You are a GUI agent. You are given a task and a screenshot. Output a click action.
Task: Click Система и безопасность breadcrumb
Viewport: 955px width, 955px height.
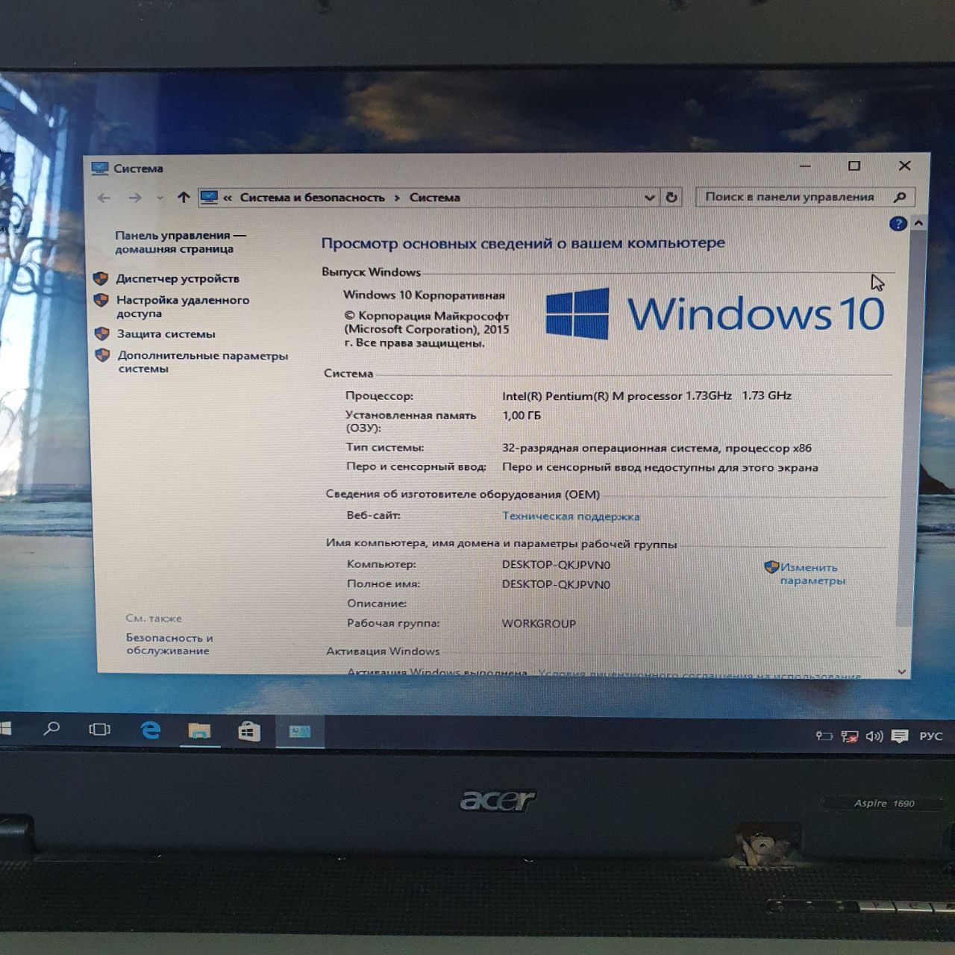coord(312,198)
